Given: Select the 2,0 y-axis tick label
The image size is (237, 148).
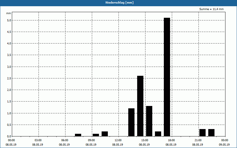Looking at the screenshot, I should [x=9, y=90].
